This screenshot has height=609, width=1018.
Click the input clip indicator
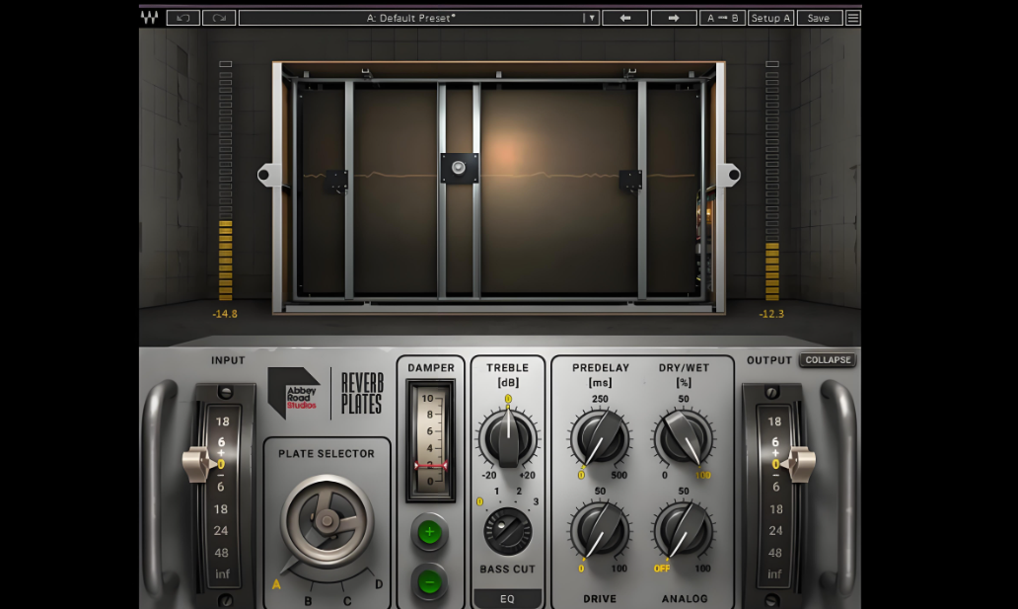[225, 64]
